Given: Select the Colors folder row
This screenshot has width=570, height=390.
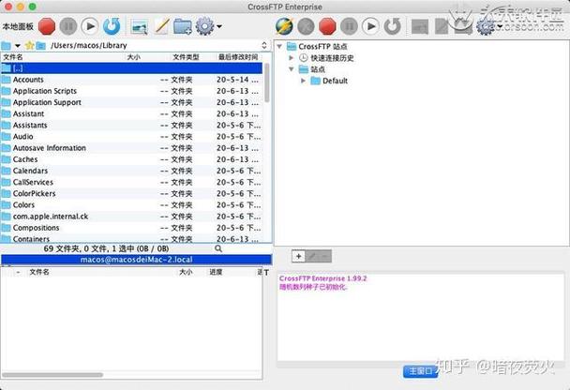Looking at the screenshot, I should (x=131, y=204).
